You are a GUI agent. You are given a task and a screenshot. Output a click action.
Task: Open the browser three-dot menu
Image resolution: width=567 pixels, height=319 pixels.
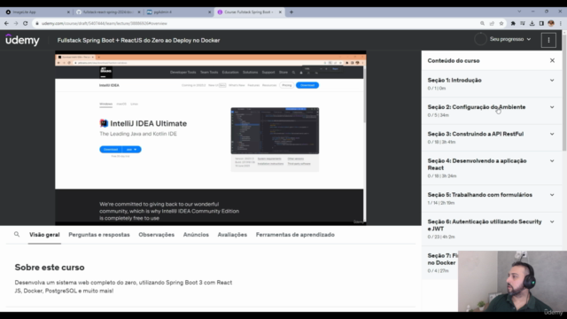pyautogui.click(x=561, y=23)
